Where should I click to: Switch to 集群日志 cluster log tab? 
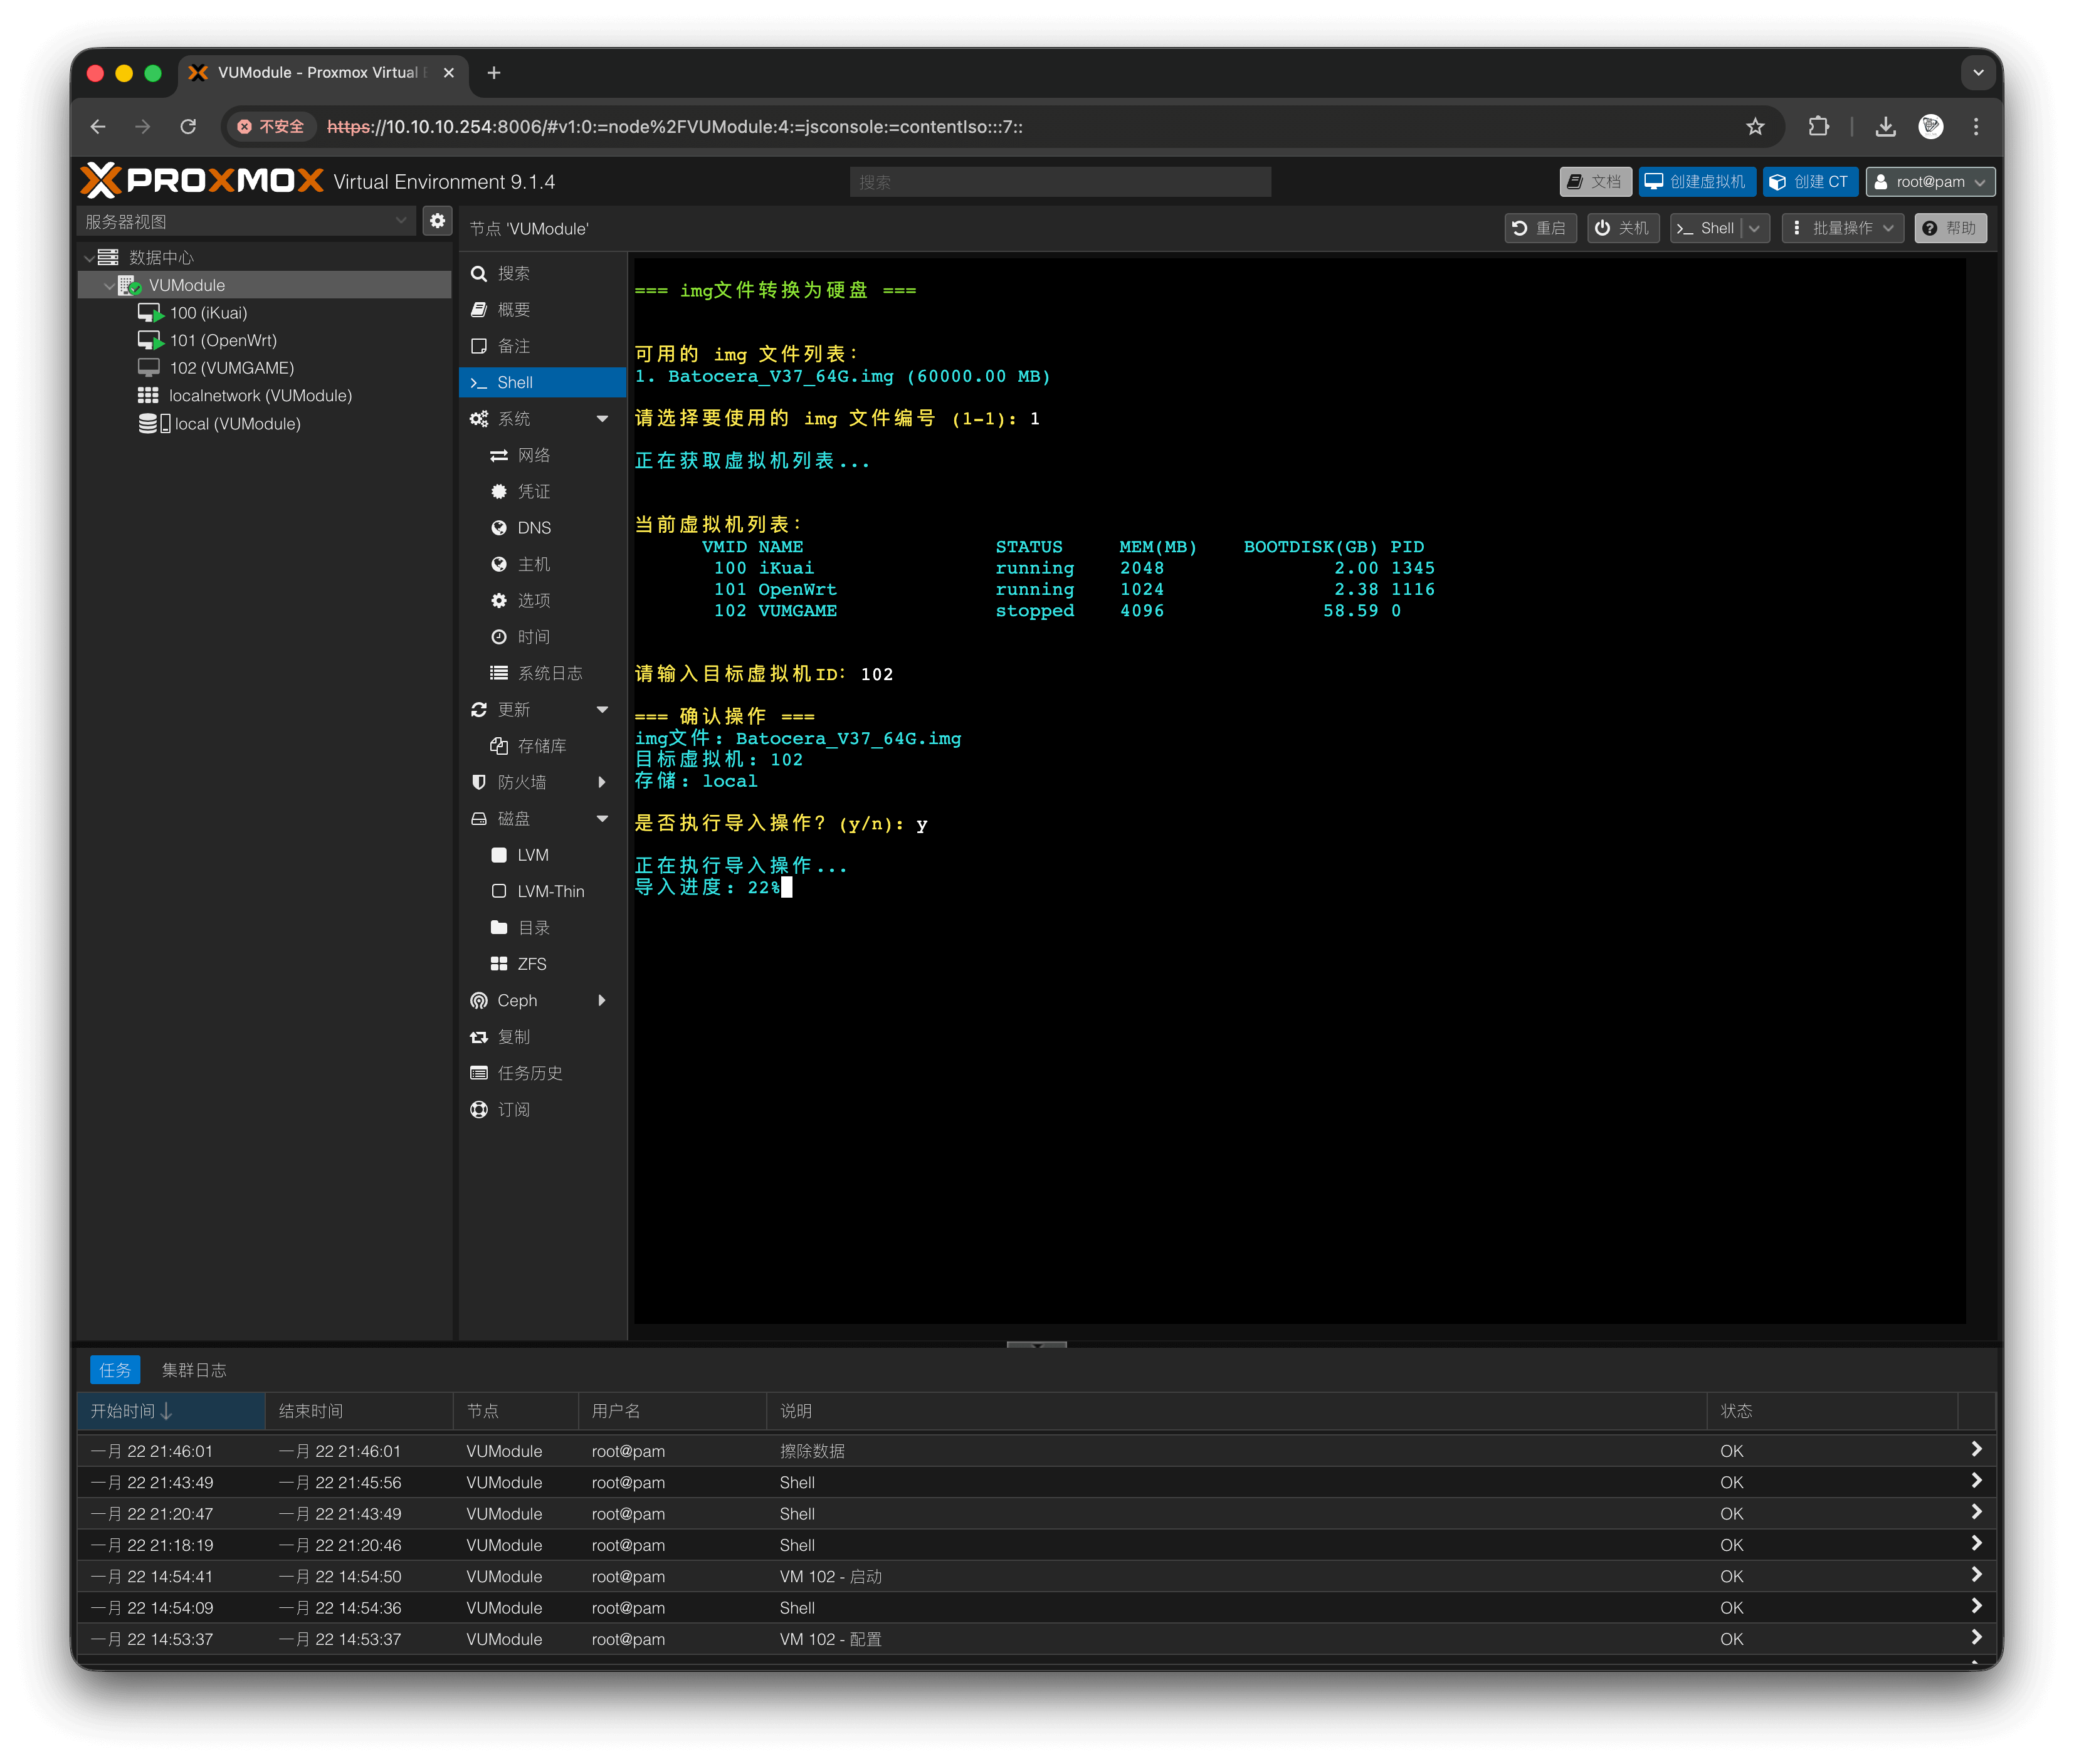tap(194, 1370)
